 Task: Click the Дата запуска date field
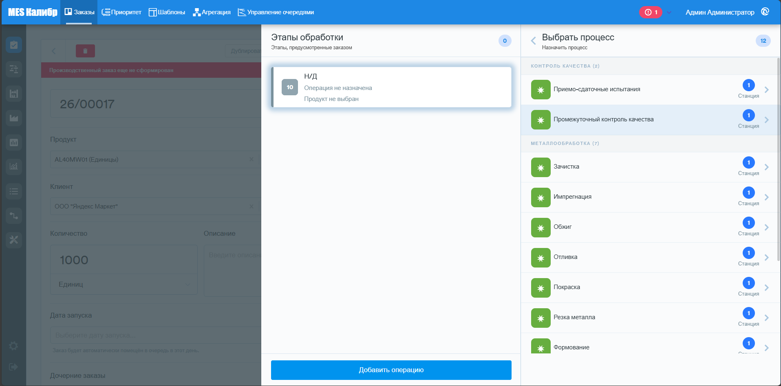[155, 335]
